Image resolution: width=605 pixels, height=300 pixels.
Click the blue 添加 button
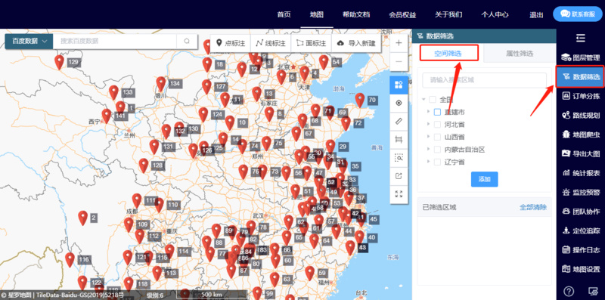[x=484, y=179]
